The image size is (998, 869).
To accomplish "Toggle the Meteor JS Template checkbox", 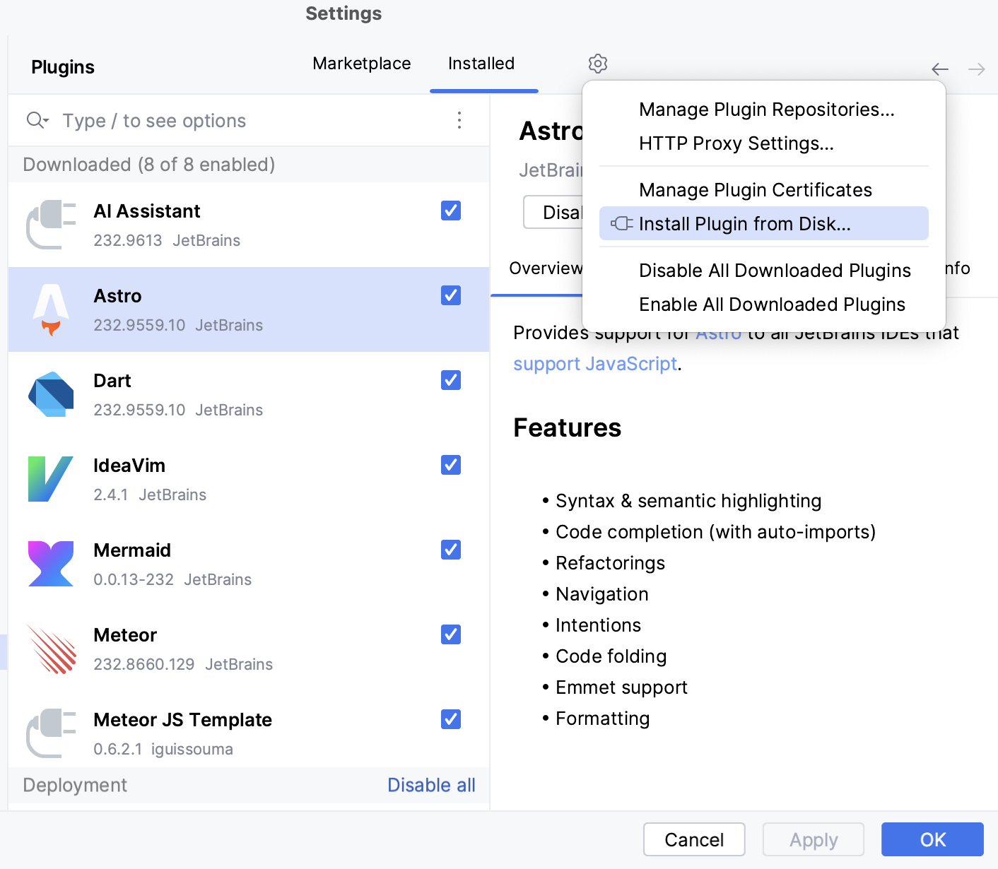I will [x=451, y=719].
